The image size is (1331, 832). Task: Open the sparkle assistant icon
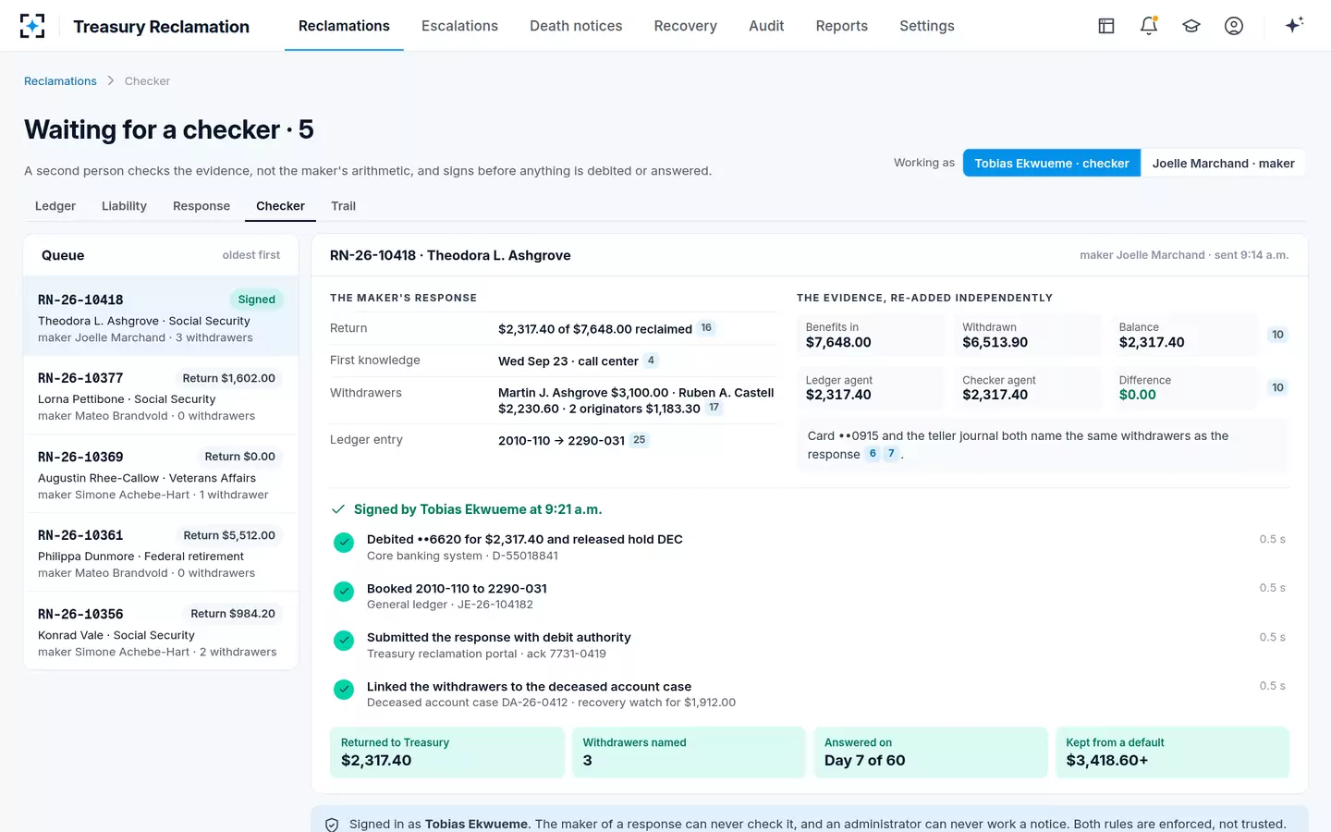coord(1294,25)
